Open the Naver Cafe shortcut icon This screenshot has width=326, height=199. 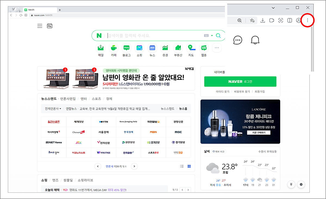coord(114,48)
